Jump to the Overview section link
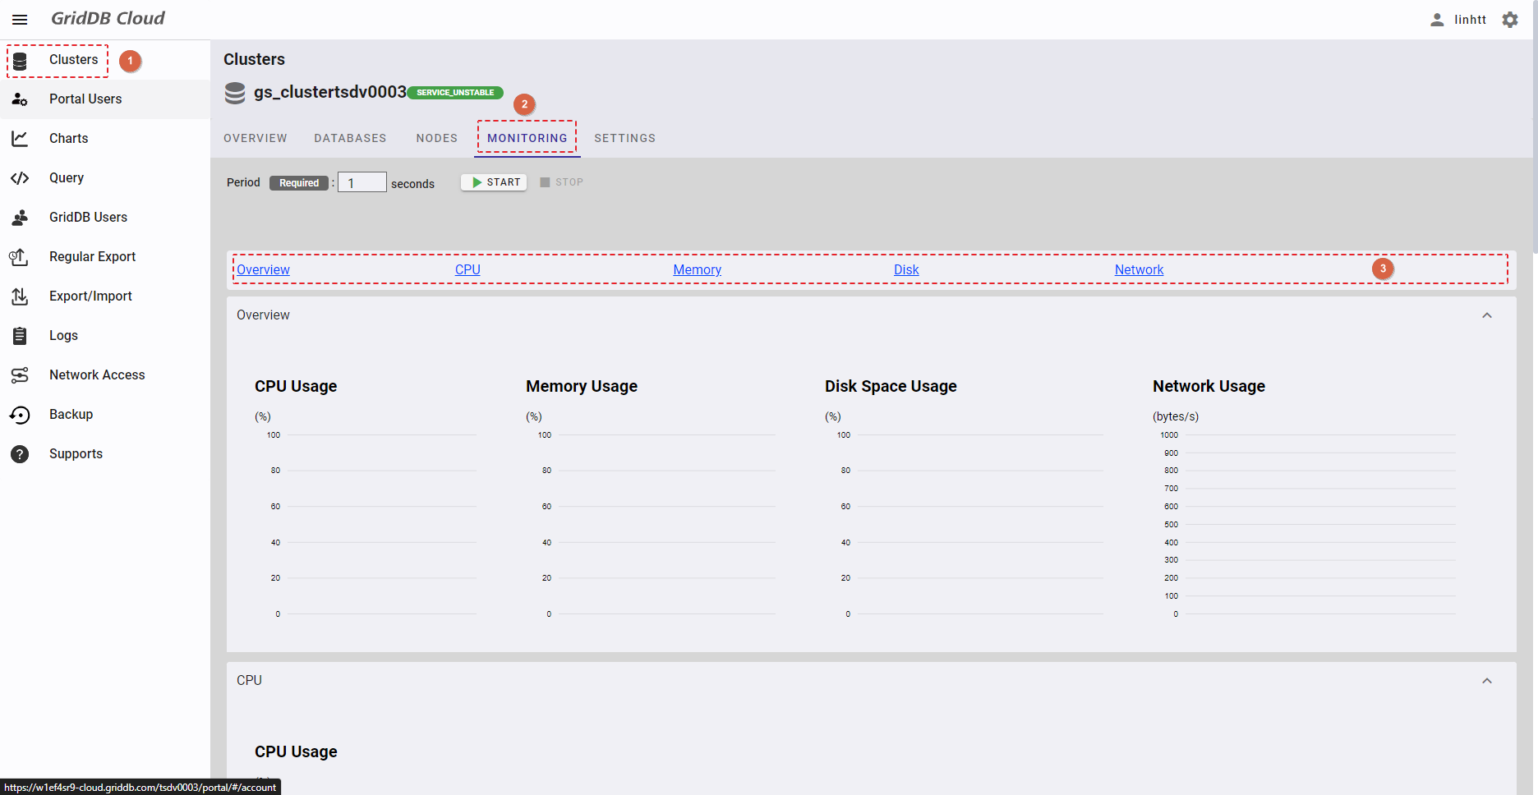This screenshot has width=1538, height=795. (x=263, y=269)
